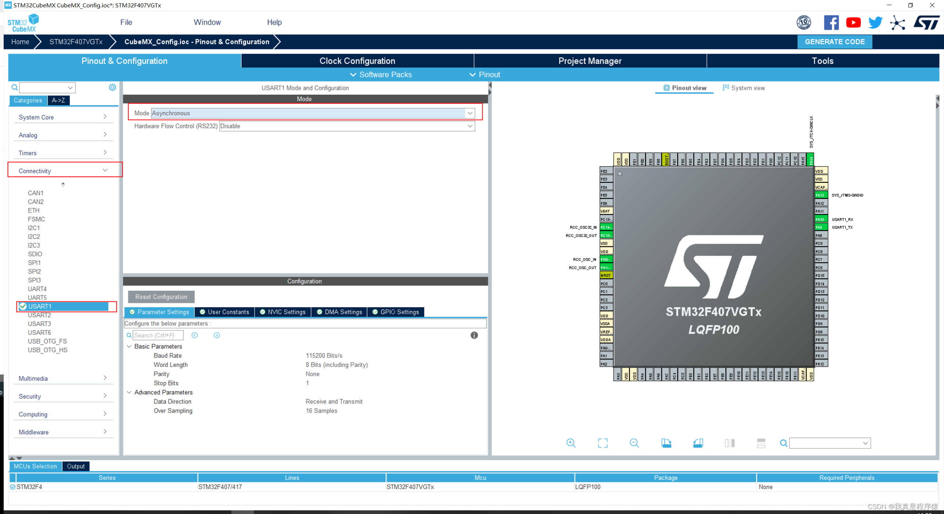Click the pin list layout icon
Screen dimensions: 944x514
point(761,443)
